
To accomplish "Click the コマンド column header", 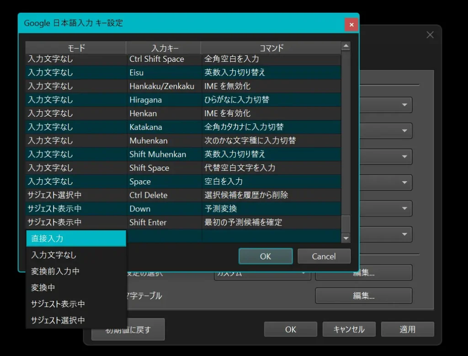I will [271, 48].
